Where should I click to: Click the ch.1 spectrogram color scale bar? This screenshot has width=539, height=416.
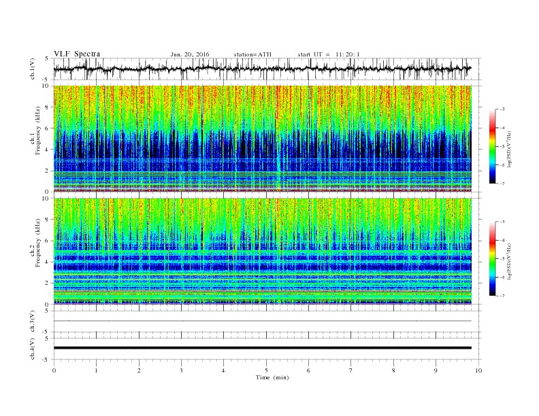point(493,146)
